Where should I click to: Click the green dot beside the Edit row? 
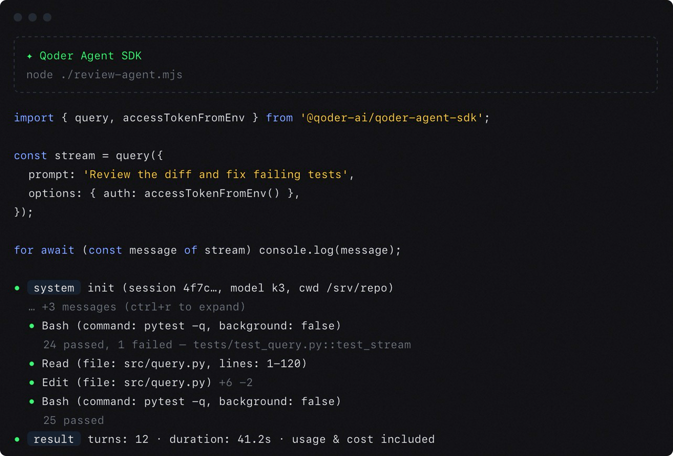pos(32,383)
